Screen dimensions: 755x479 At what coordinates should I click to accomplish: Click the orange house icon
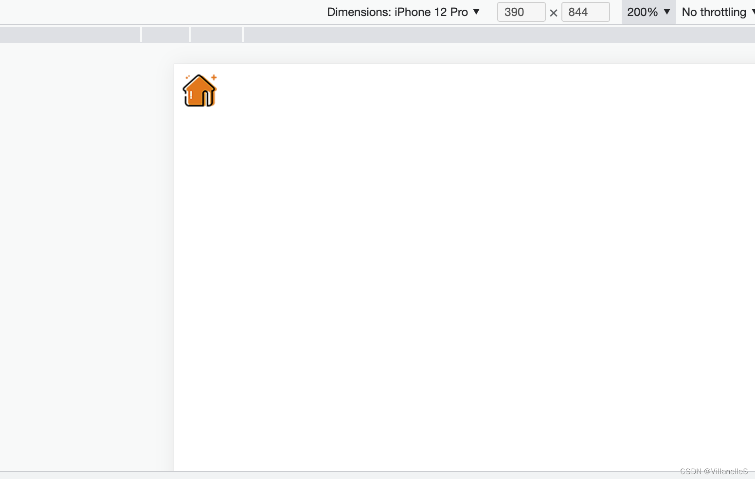pos(199,90)
